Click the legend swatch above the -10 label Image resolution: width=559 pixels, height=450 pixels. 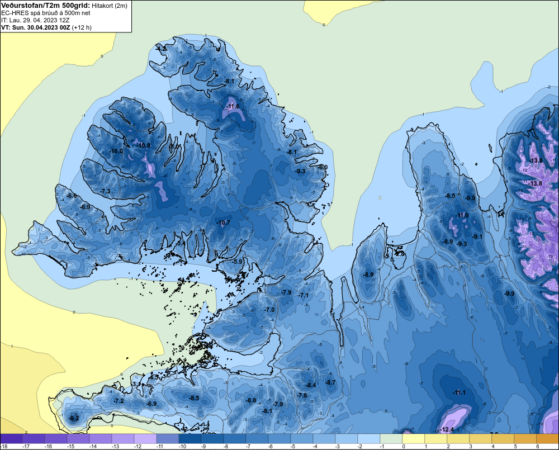[190, 439]
